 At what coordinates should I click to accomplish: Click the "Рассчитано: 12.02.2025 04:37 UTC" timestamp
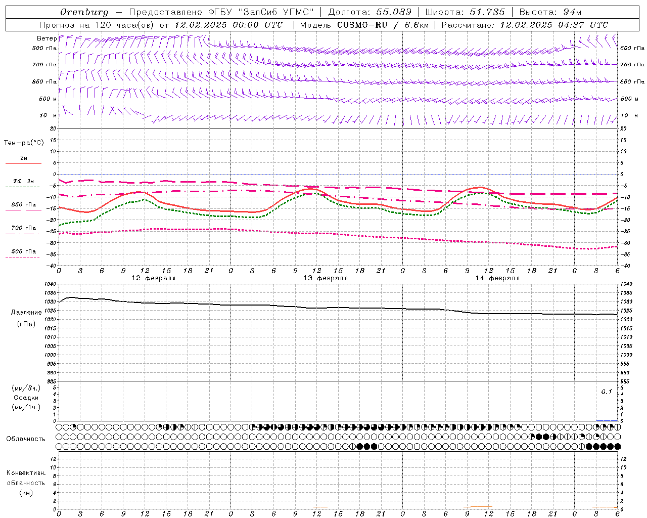coord(525,25)
